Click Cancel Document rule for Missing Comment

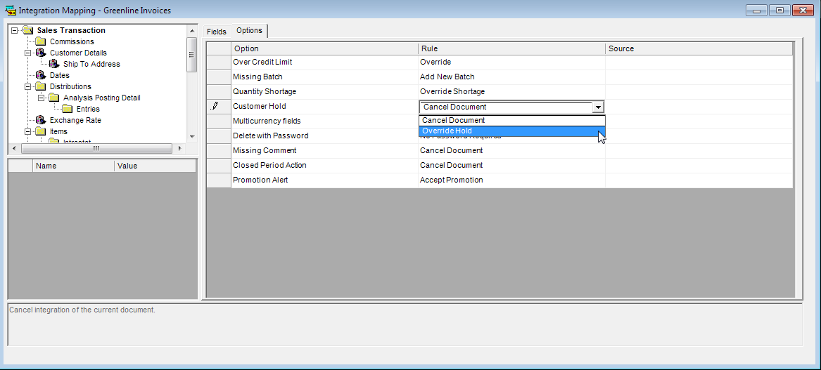tap(511, 150)
